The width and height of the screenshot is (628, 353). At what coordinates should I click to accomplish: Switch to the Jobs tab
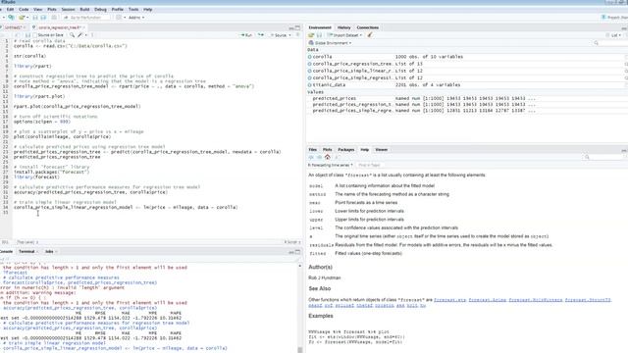click(x=49, y=252)
